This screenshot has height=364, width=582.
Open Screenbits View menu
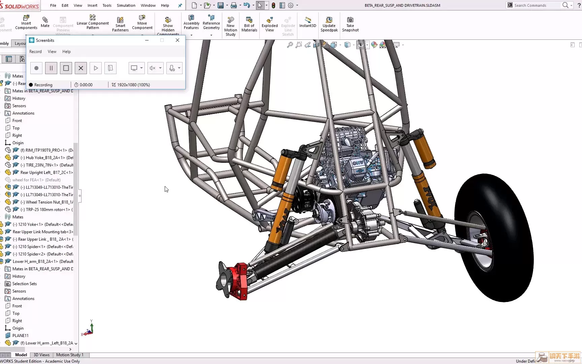coord(52,52)
